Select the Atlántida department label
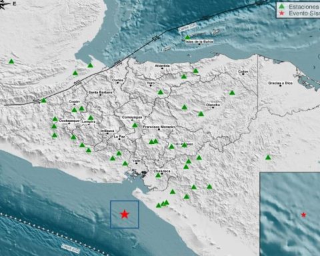 (162, 66)
